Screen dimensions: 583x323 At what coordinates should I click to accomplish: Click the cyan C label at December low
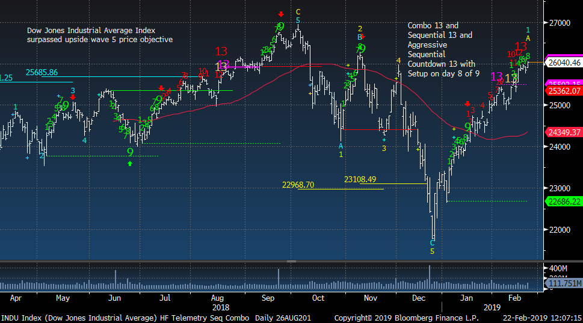(432, 243)
